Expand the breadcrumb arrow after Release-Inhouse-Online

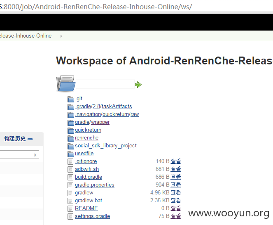tap(61, 36)
